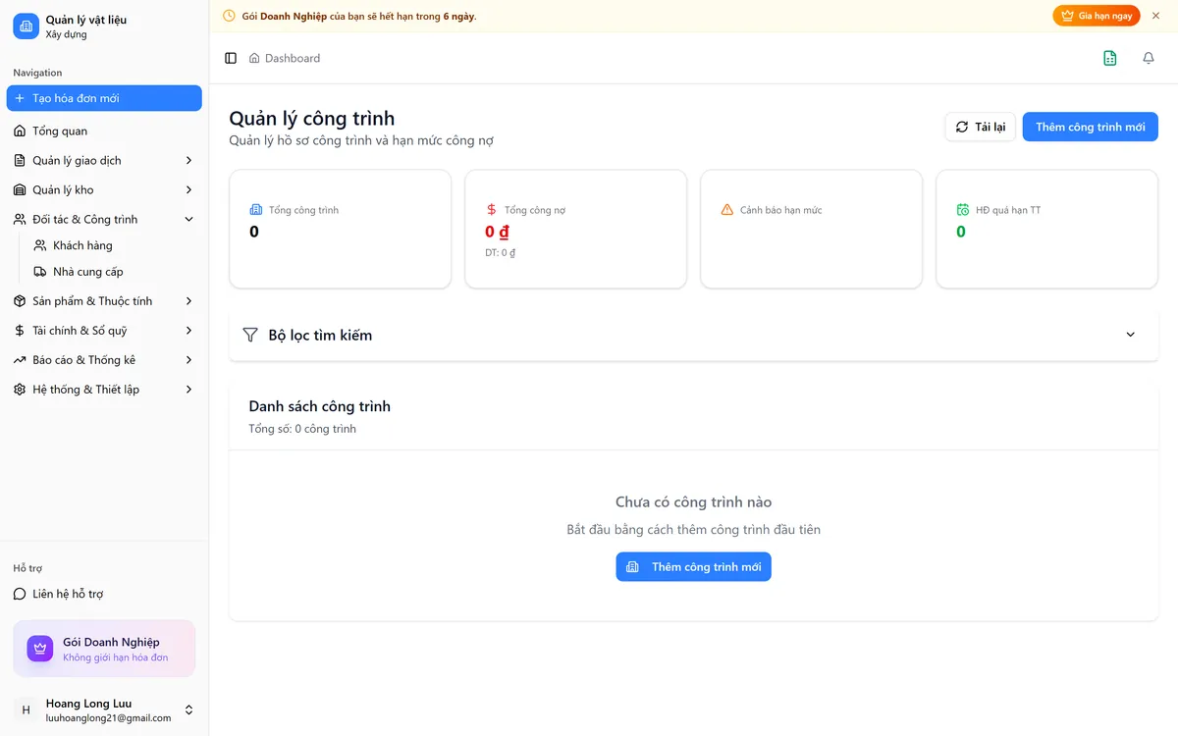Click the user avatar with letter H

pyautogui.click(x=26, y=710)
